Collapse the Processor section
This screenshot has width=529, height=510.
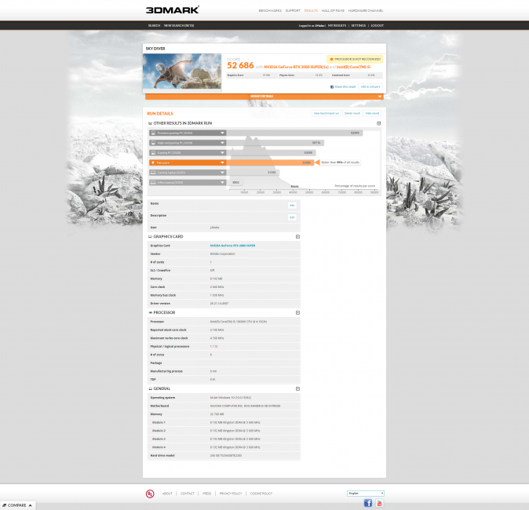297,313
